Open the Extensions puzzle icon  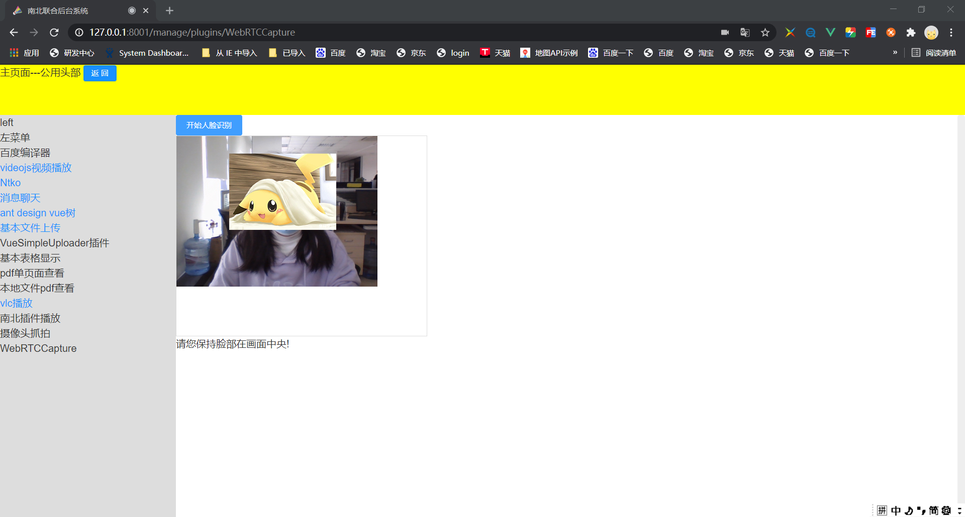[x=911, y=33]
